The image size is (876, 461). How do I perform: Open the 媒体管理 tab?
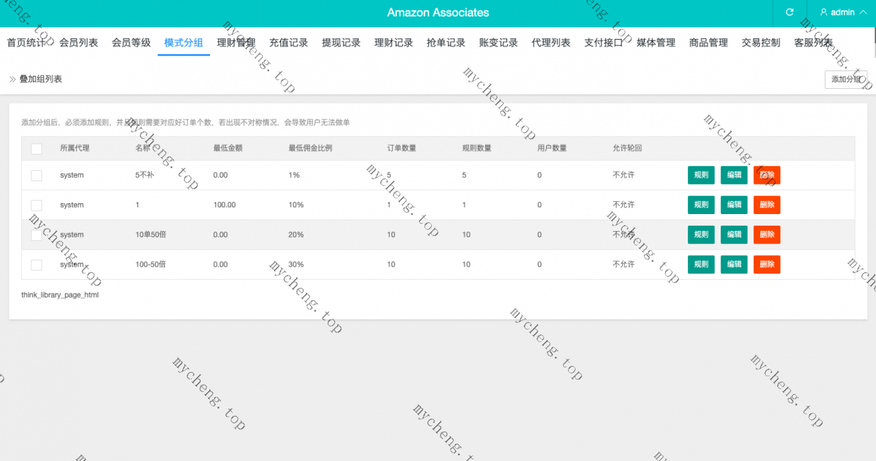tap(656, 42)
